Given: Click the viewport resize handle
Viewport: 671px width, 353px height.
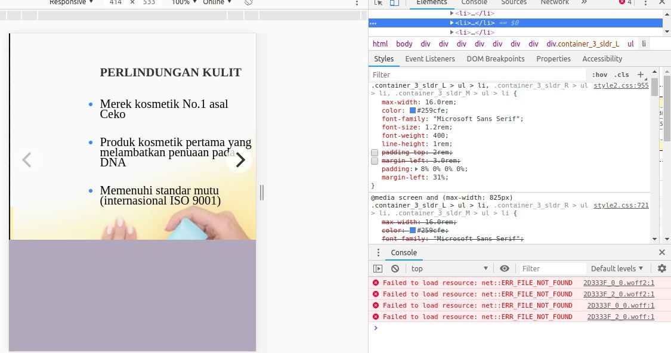Looking at the screenshot, I should click(261, 193).
